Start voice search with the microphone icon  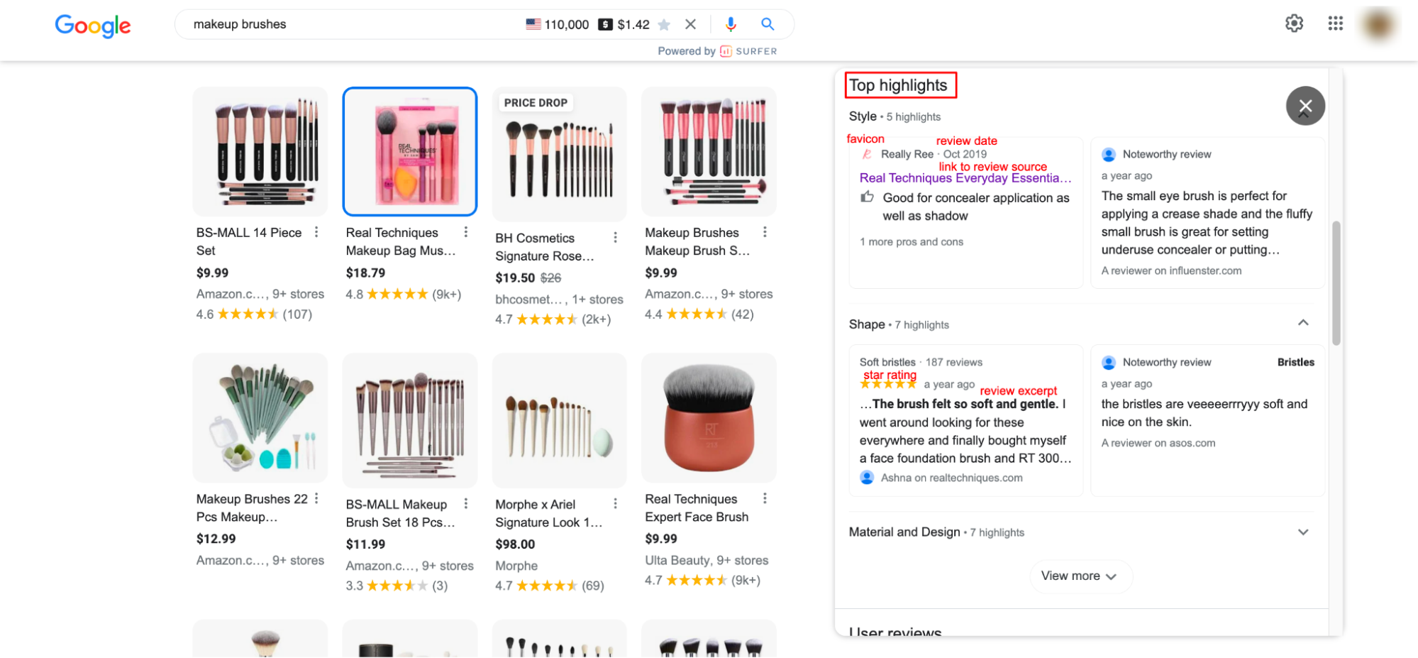pos(731,24)
